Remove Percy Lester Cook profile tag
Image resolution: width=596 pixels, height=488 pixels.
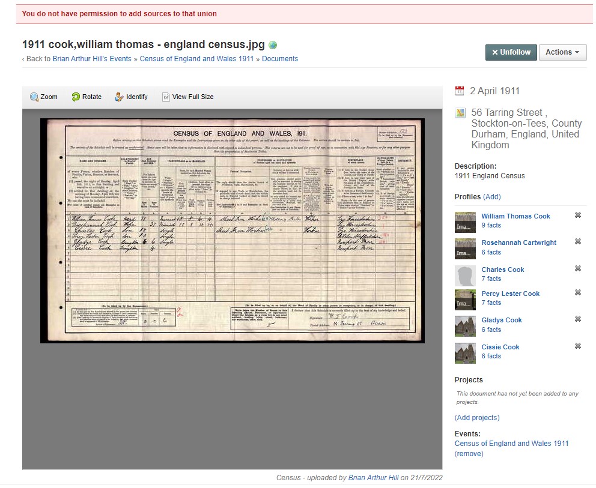click(x=578, y=292)
